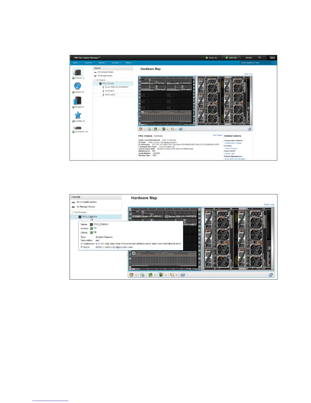Click the Restart CMM link
The height and width of the screenshot is (403, 311).
tap(230, 154)
